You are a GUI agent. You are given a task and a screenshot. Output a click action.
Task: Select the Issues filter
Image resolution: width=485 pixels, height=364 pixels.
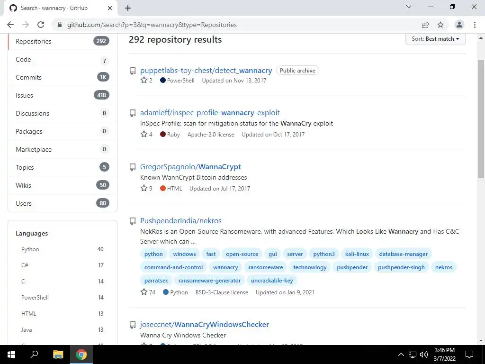(63, 95)
